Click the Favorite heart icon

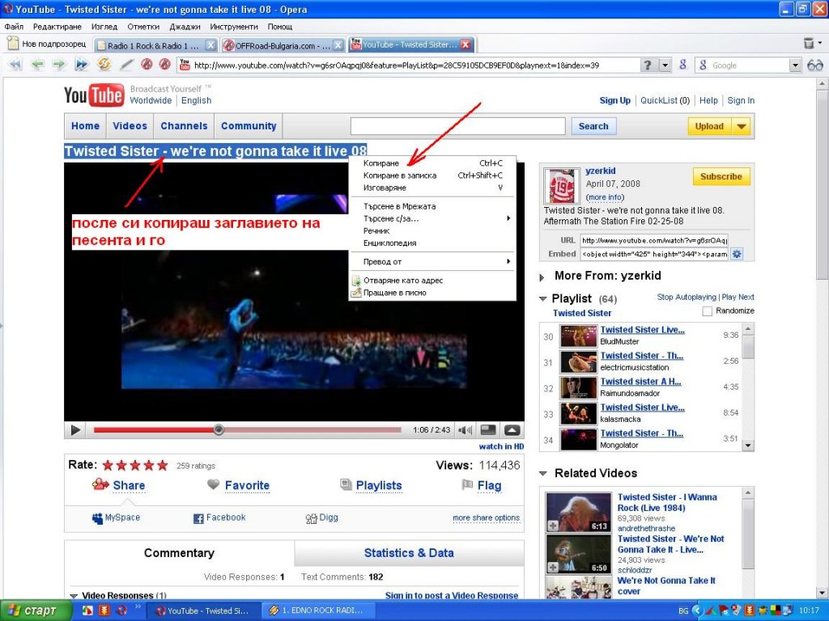tap(214, 485)
